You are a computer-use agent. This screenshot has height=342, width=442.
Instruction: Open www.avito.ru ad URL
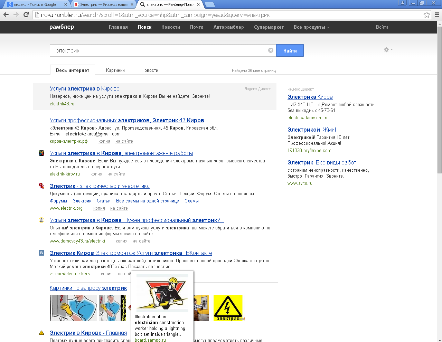tap(300, 183)
